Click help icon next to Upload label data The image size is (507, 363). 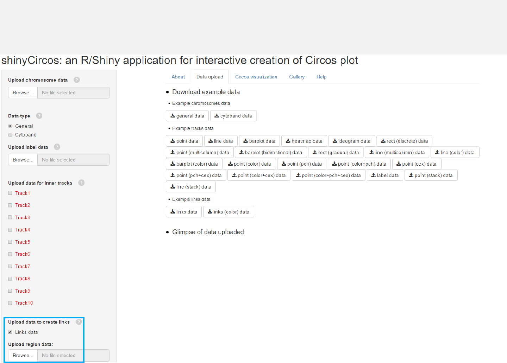tap(57, 147)
